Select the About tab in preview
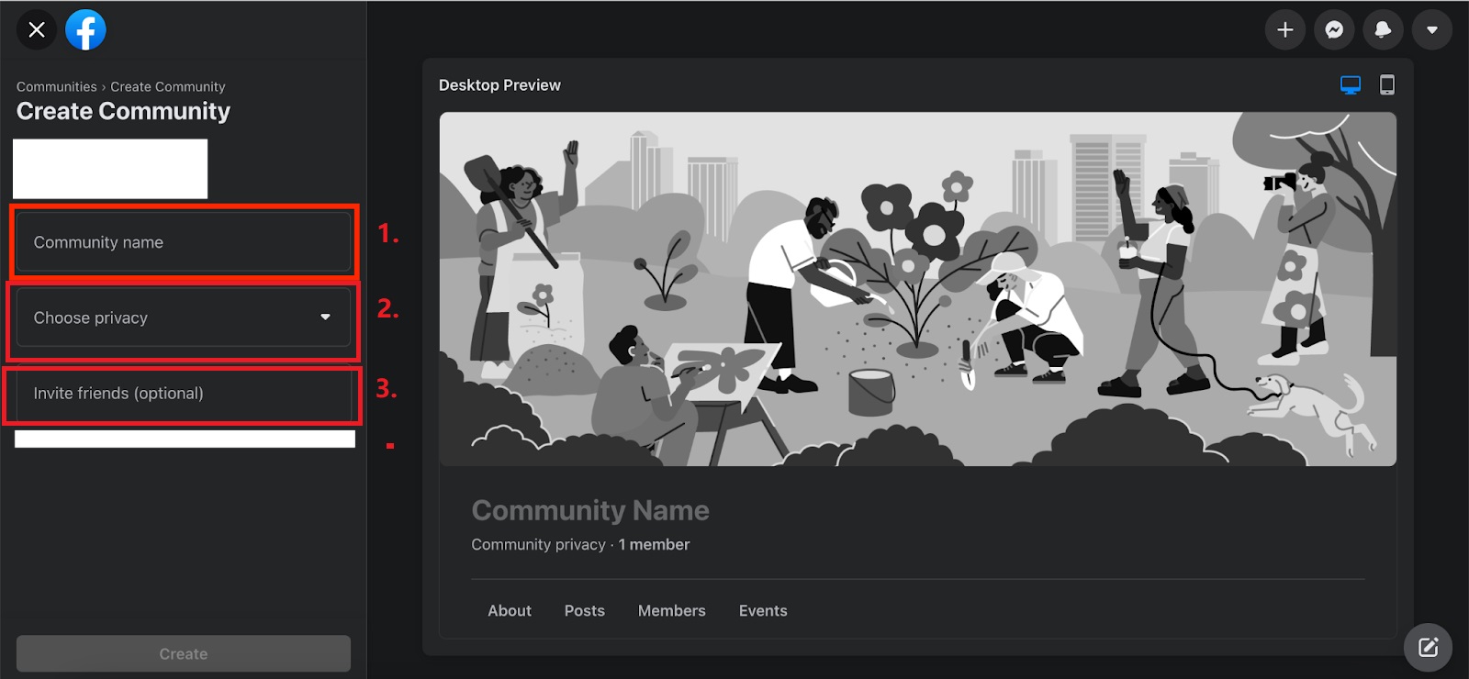Screen dimensions: 1469x679 point(510,611)
